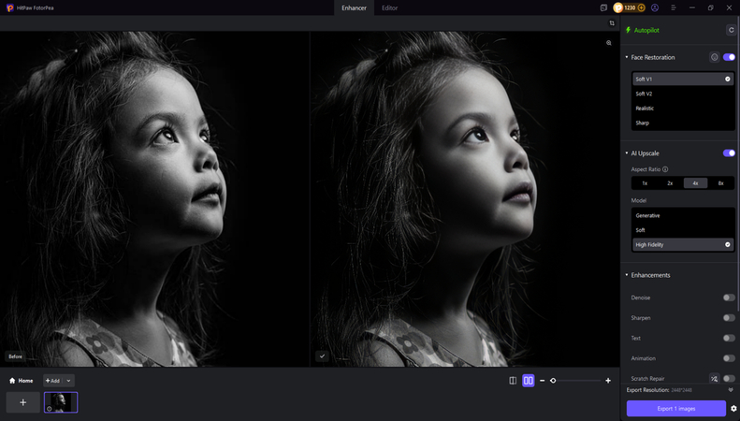Select the Soft V2 face model

click(x=683, y=94)
